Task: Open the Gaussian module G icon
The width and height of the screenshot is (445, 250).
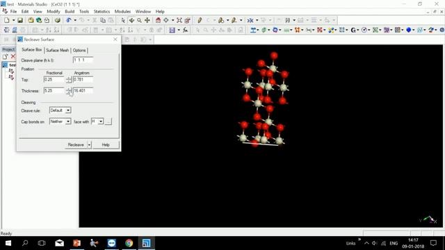Action: click(353, 30)
